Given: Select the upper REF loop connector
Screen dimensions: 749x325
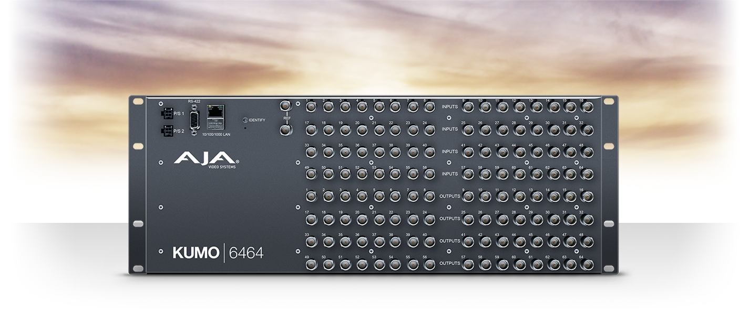Looking at the screenshot, I should coord(284,105).
